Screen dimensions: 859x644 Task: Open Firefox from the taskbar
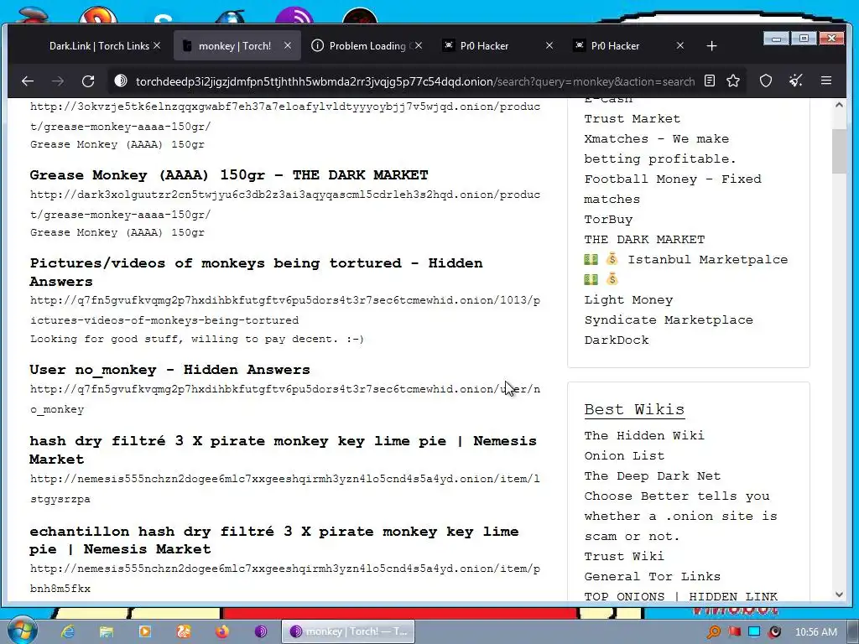pos(222,631)
